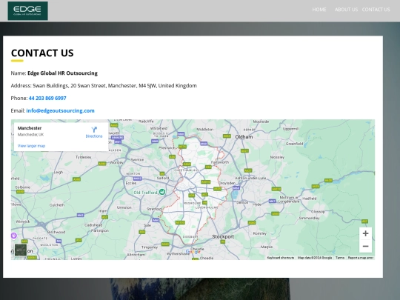Click the company name Edge Global HR Outsourcing
400x300 pixels.
click(62, 73)
